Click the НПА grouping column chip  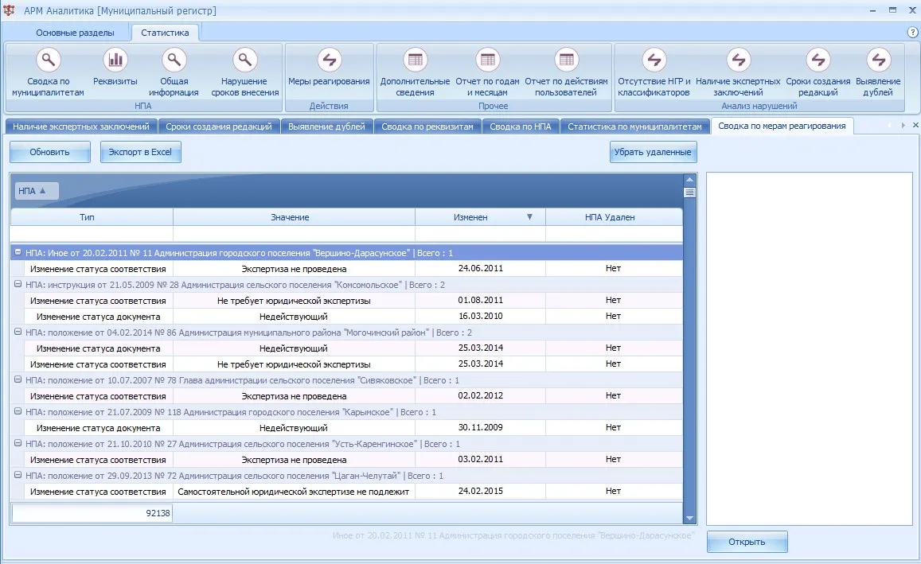coord(36,191)
